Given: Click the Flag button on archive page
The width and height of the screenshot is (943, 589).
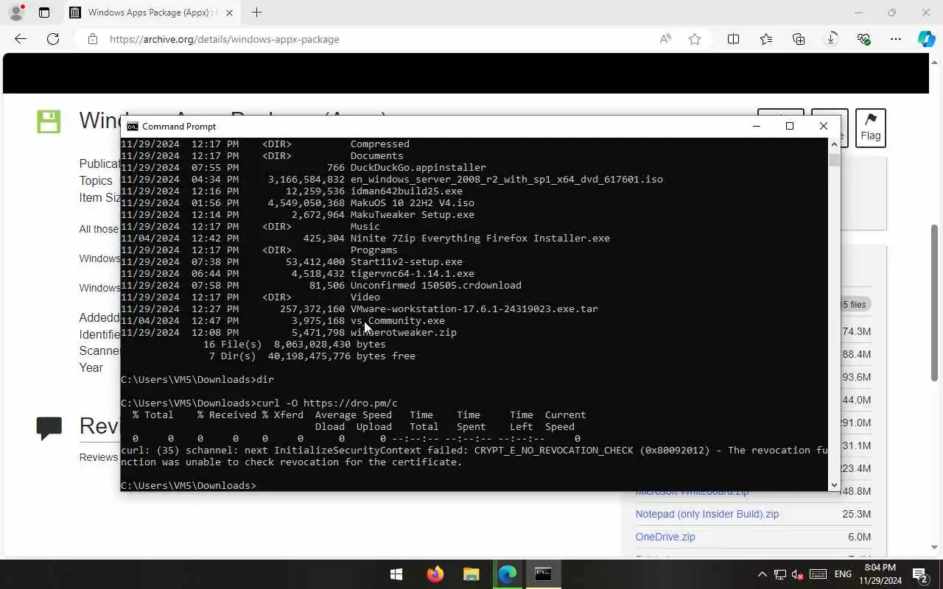Looking at the screenshot, I should pos(870,127).
